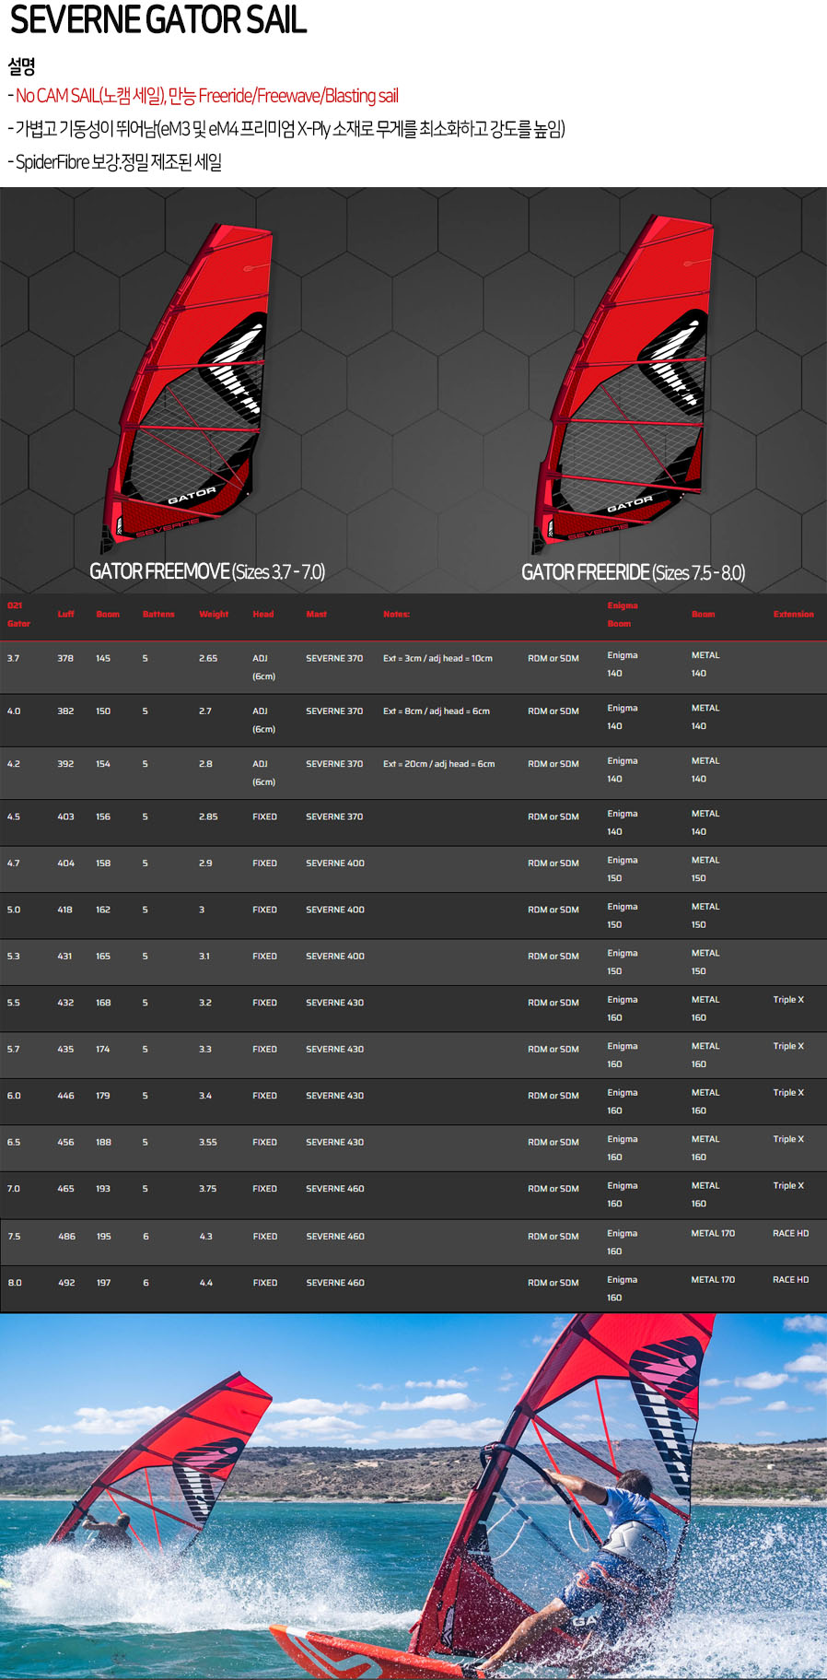Select boom value 154 in the 4.2 row
Viewport: 827px width, 1680px height.
click(103, 763)
